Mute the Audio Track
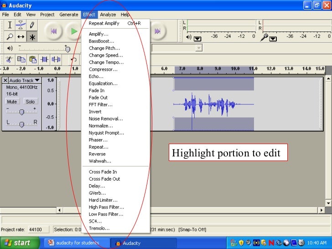The image size is (332, 249). coord(12,102)
